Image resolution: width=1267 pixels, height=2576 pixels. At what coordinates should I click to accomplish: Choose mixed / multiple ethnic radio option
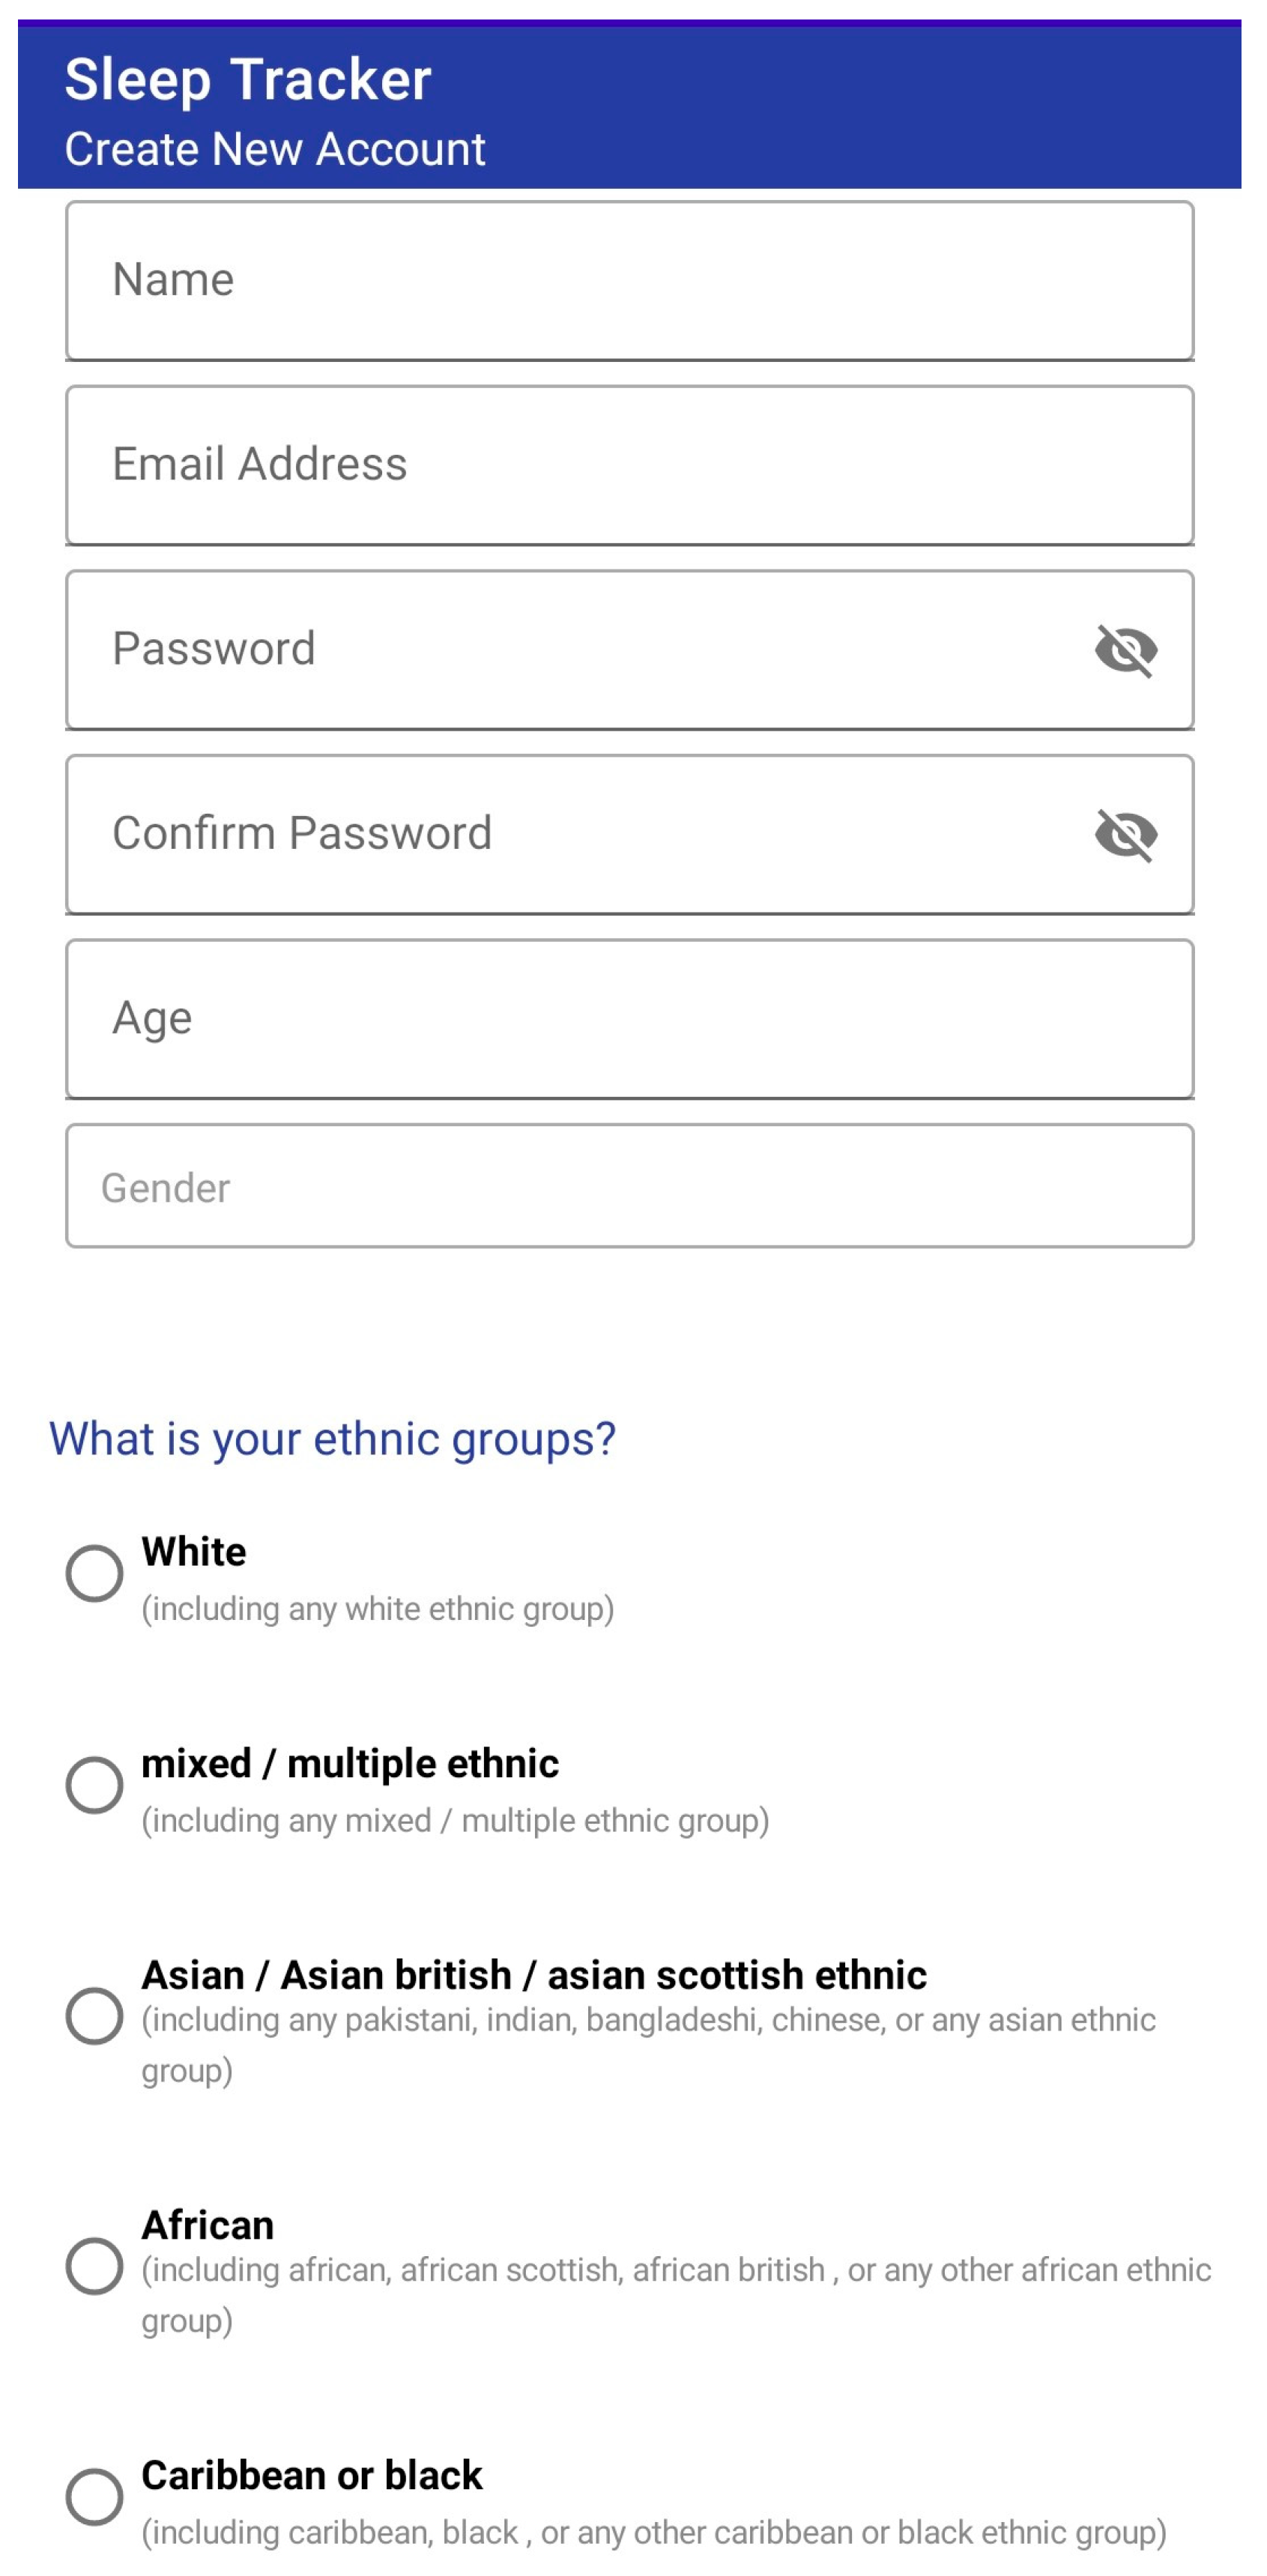point(94,1784)
